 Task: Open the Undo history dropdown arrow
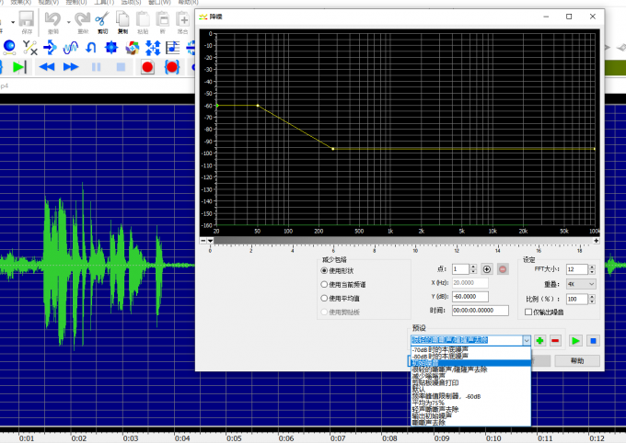tap(69, 22)
